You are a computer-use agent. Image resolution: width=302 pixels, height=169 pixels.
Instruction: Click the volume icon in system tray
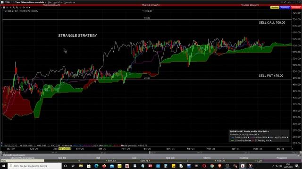[281, 166]
